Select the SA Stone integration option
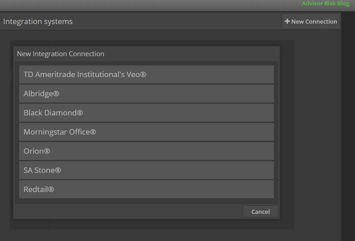Image resolution: width=355 pixels, height=241 pixels. click(x=146, y=170)
